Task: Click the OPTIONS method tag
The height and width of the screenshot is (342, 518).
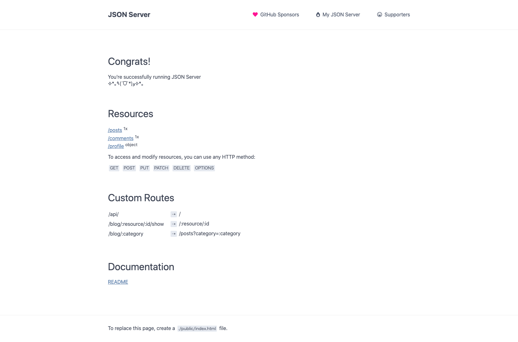Action: (x=204, y=168)
